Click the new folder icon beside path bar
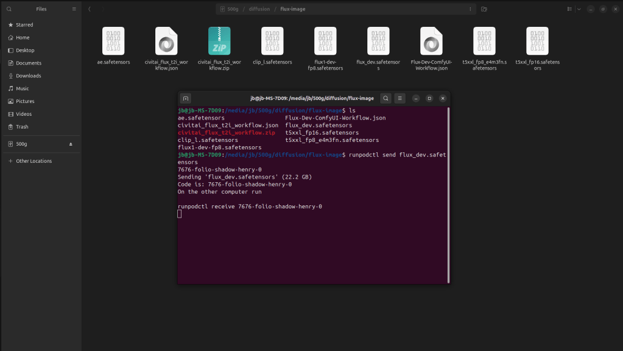Screen dimensions: 623x351 click(x=484, y=9)
